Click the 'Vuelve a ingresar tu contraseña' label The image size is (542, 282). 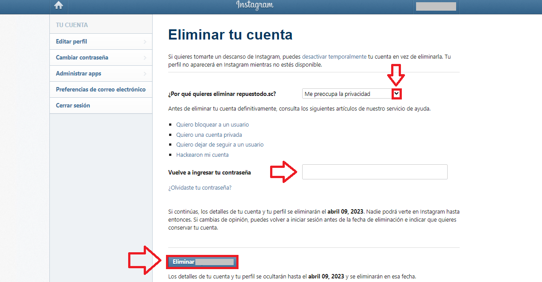pos(210,172)
